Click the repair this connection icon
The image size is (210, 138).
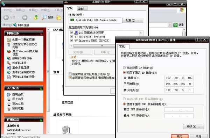click(9, 63)
